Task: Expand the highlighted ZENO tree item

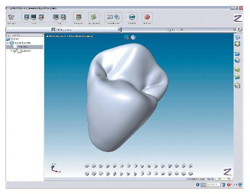Action: pyautogui.click(x=11, y=47)
